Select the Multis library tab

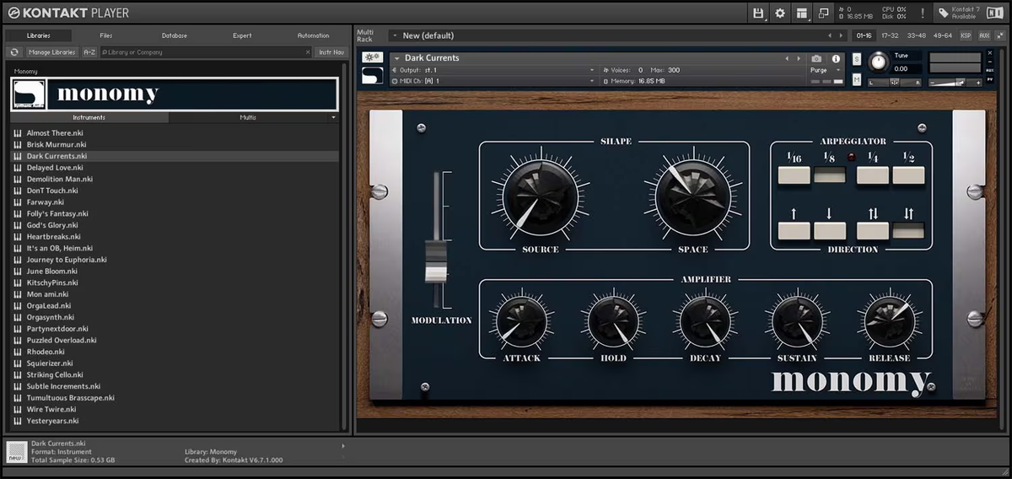point(248,118)
